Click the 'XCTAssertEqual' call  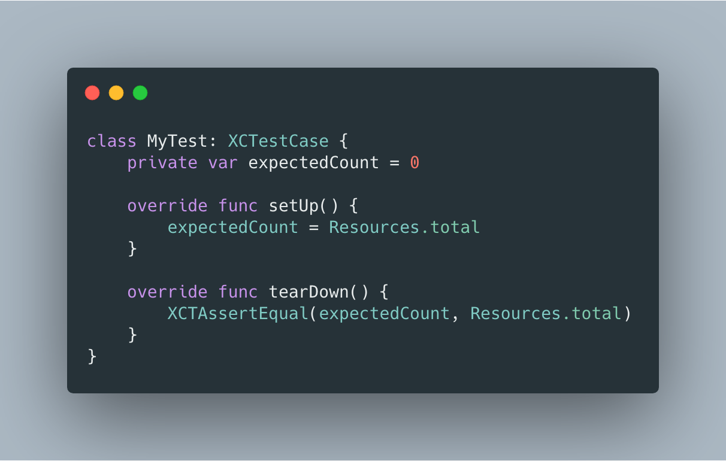coord(238,314)
